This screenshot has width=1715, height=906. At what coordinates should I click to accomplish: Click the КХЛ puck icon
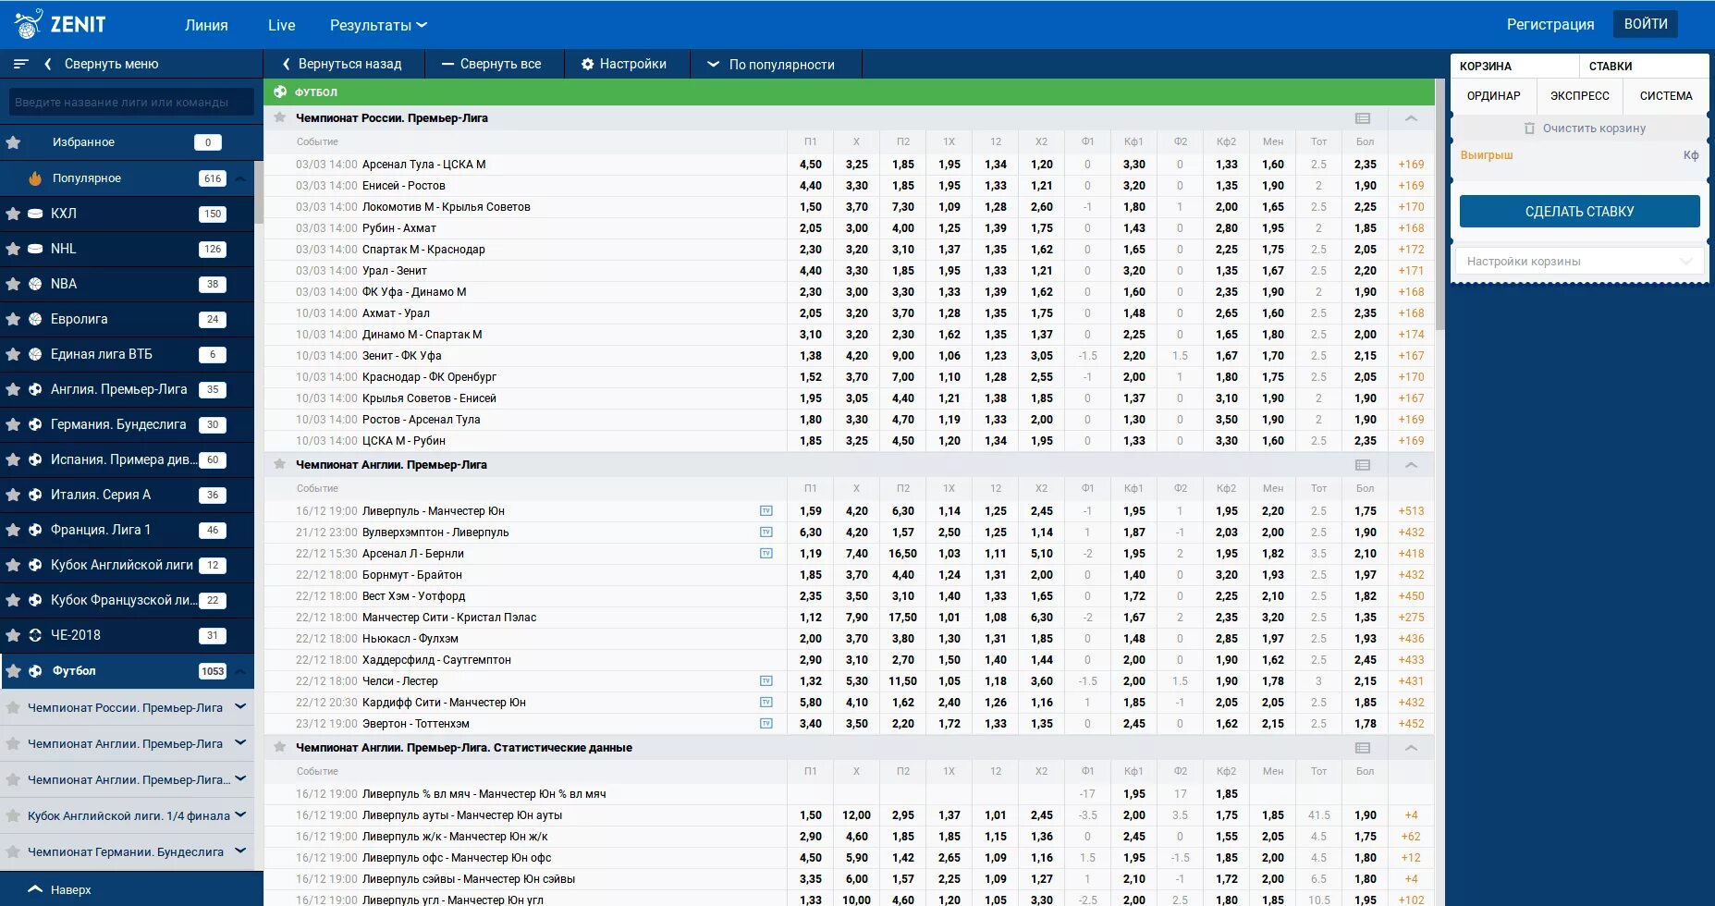tap(35, 214)
